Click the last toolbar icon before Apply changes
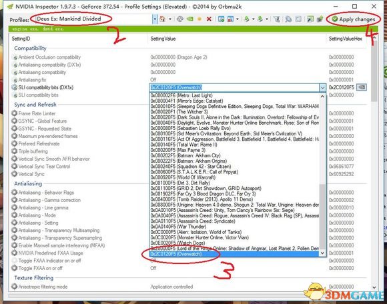This screenshot has height=304, width=387. pyautogui.click(x=320, y=19)
